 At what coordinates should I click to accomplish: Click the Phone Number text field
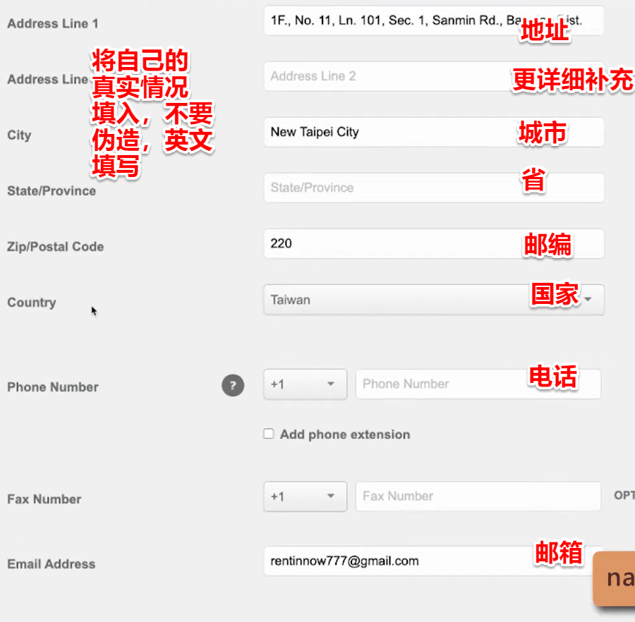pyautogui.click(x=478, y=384)
